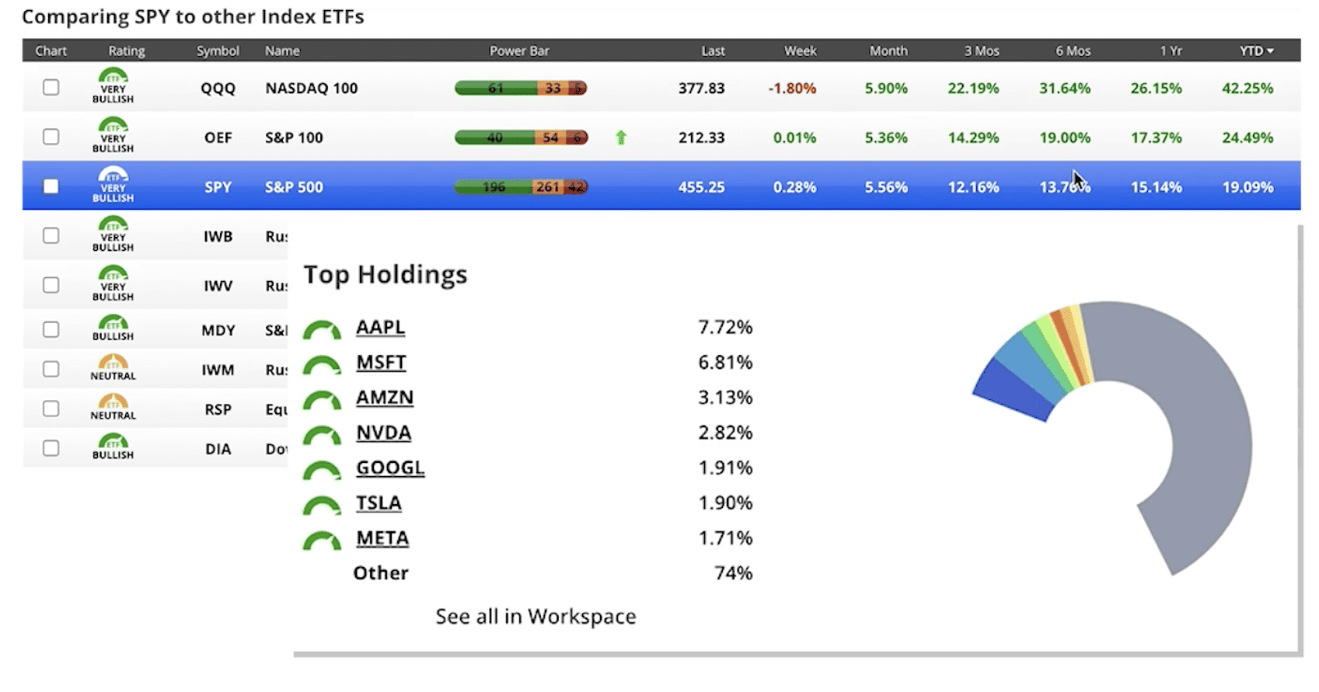The width and height of the screenshot is (1319, 692).
Task: Tick the chart checkbox for IWM
Action: pyautogui.click(x=51, y=369)
